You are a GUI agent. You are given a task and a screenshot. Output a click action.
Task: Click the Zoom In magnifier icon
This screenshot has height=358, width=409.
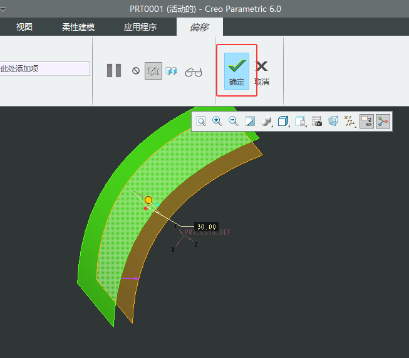217,121
